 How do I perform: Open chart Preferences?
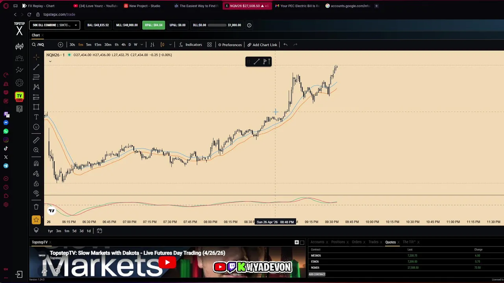230,45
